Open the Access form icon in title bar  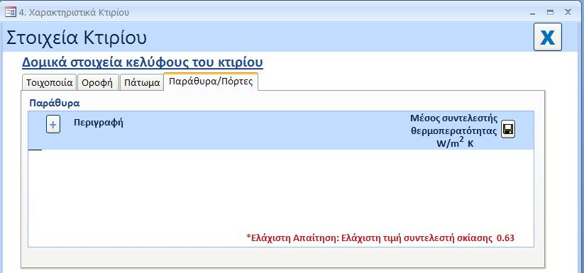pyautogui.click(x=11, y=12)
